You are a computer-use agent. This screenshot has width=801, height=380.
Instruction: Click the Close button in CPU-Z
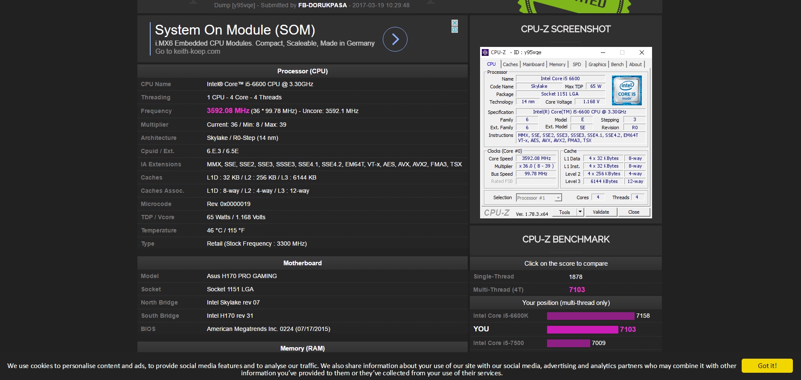click(x=634, y=212)
